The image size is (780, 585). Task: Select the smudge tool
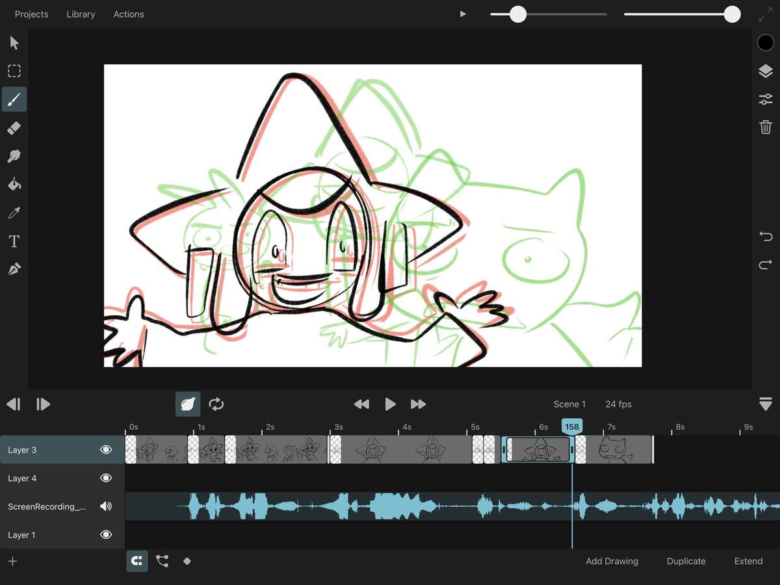[14, 156]
